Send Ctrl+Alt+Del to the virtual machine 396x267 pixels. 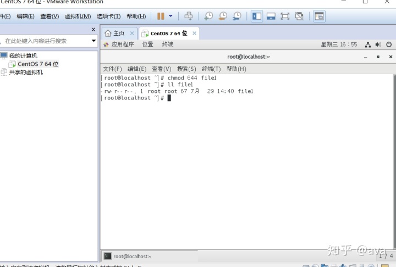(189, 16)
